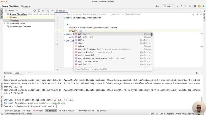Select main.py in project tree
The width and height of the screenshot is (206, 115).
[16, 20]
